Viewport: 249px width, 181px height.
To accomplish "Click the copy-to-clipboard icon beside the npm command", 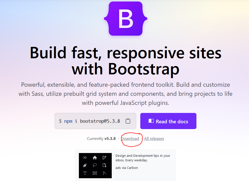I will (x=128, y=121).
